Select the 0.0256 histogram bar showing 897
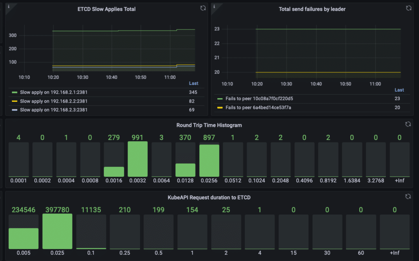Image resolution: width=419 pixels, height=261 pixels. (209, 160)
